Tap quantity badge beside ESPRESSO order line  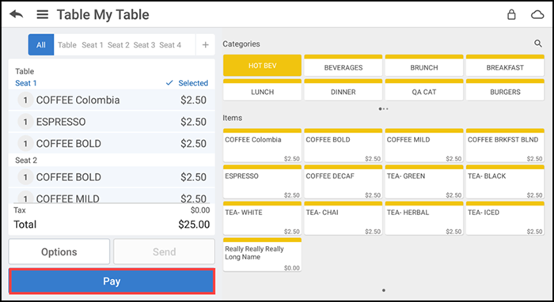pyautogui.click(x=25, y=122)
